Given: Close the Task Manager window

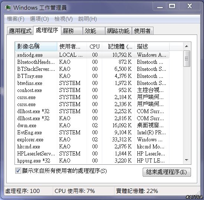Looking at the screenshot, I should point(190,6).
